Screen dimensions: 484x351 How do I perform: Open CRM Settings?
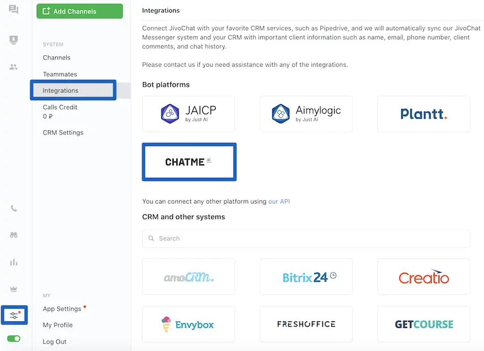coord(63,132)
